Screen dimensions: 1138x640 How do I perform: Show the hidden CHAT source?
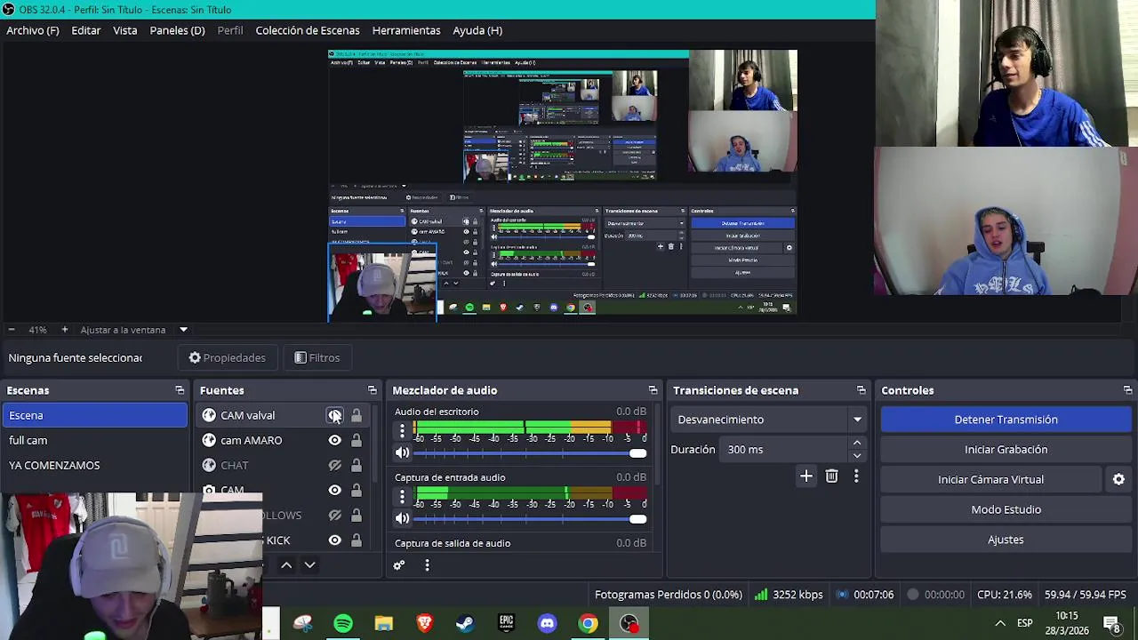(x=334, y=465)
